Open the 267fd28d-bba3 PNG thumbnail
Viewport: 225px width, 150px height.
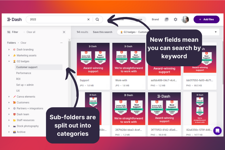(x=129, y=109)
